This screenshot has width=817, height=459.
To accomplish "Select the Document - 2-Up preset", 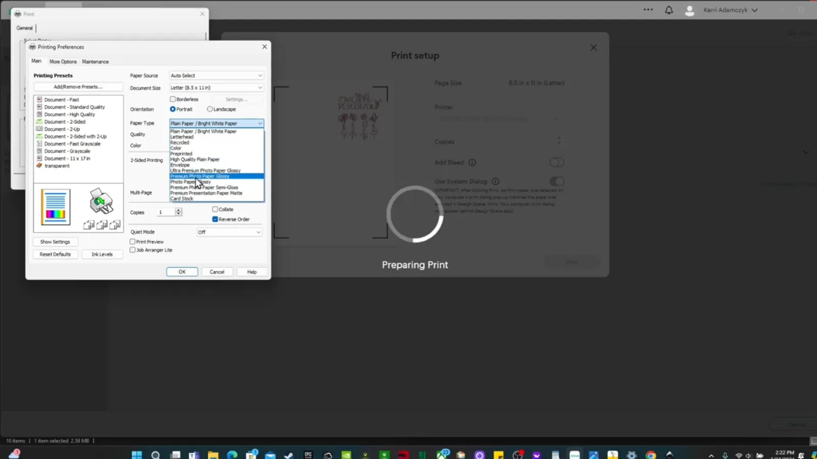I will 62,129.
